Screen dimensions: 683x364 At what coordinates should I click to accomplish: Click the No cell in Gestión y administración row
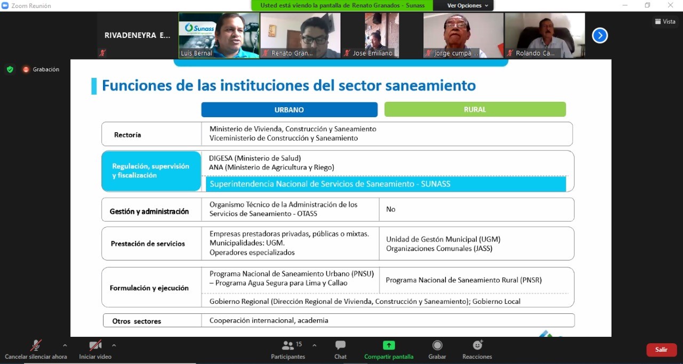click(391, 209)
